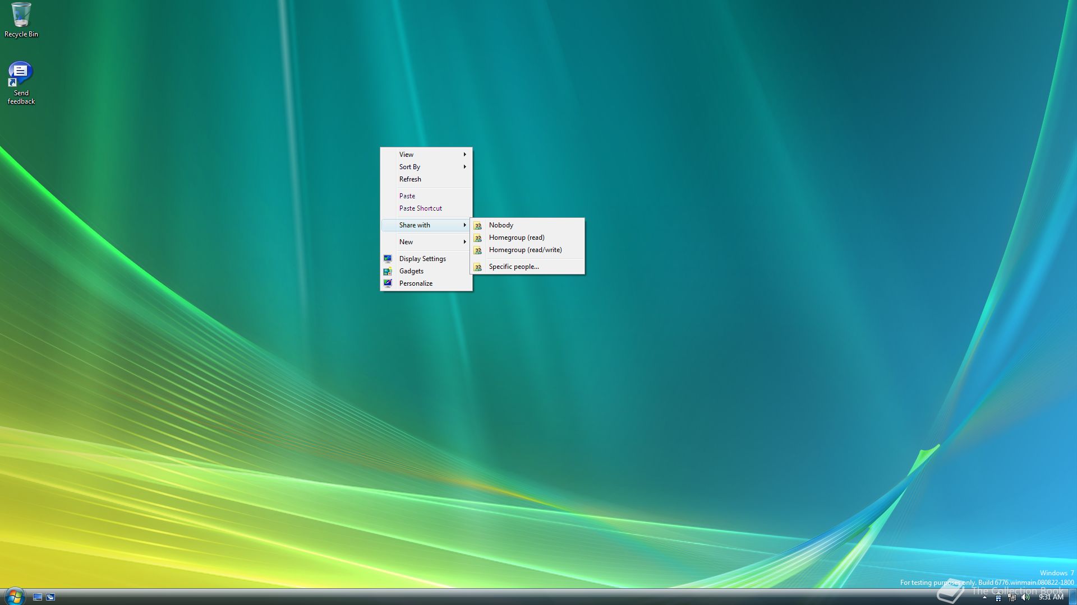Select Homegroup (read) sharing option

pos(527,238)
